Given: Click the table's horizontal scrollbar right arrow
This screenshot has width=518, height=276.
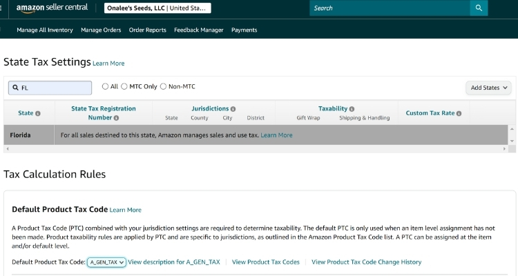Looking at the screenshot, I should click(506, 149).
